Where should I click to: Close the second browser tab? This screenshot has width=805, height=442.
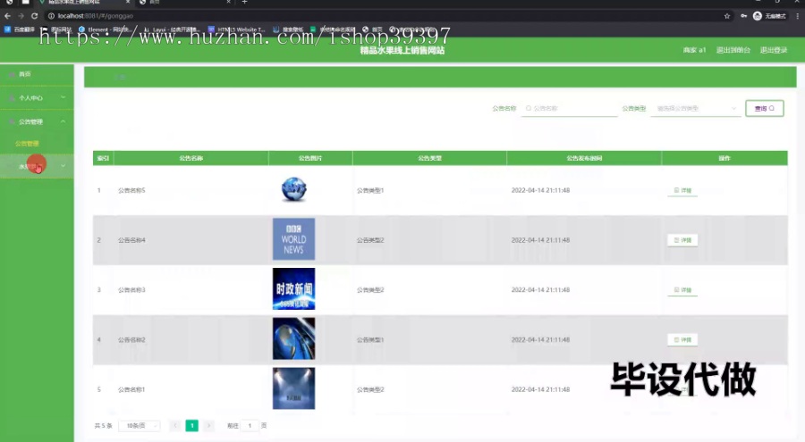coord(228,3)
